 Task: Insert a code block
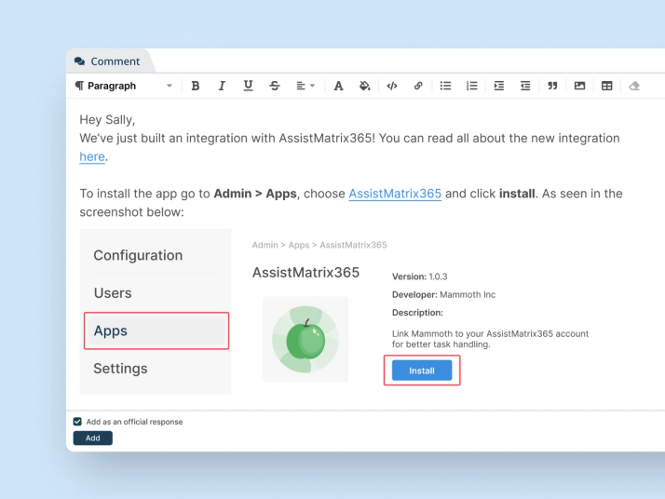(x=392, y=86)
